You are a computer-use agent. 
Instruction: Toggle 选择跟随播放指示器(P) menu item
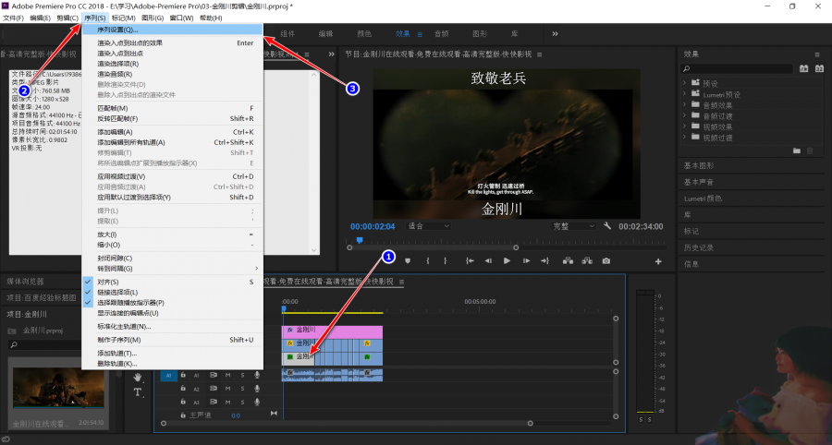tap(173, 303)
